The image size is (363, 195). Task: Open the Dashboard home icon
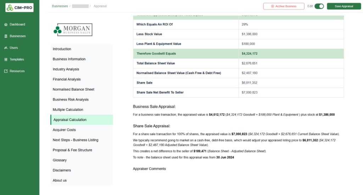(6, 24)
